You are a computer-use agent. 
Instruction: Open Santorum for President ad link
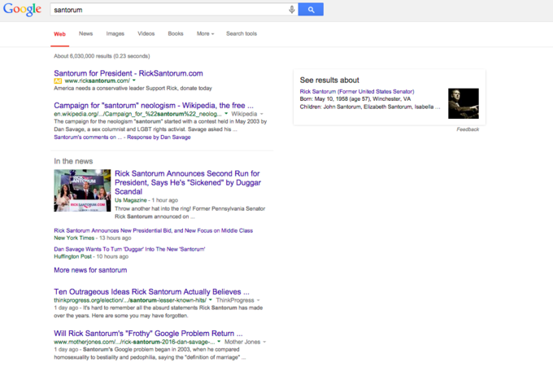(128, 73)
